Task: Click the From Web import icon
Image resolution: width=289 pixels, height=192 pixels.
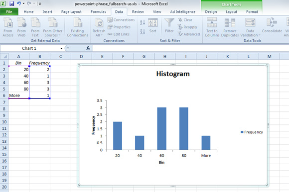Action: click(x=21, y=27)
